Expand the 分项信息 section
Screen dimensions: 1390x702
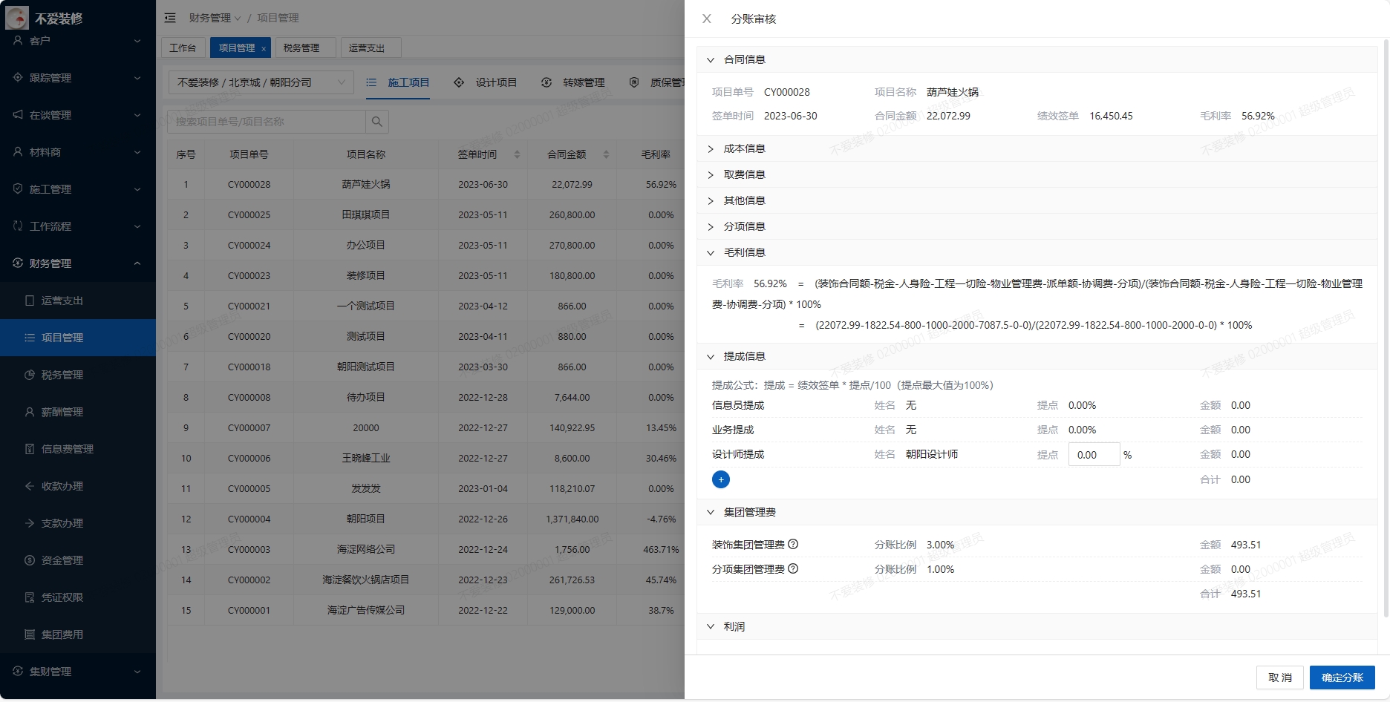tap(711, 226)
